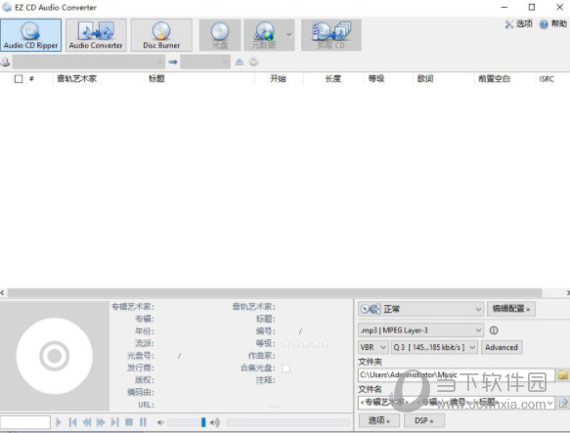Click the playback position seek bar
Viewport: 570px width, 433px height.
coord(288,422)
